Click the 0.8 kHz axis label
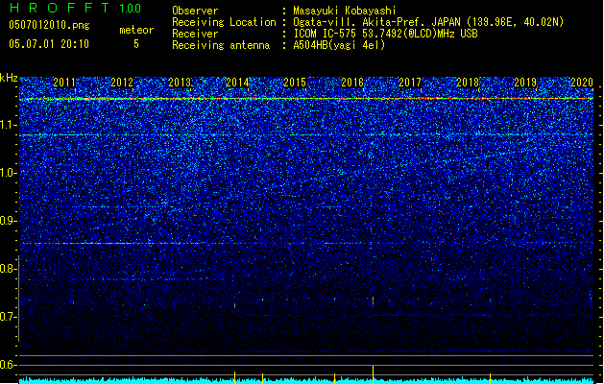The height and width of the screenshot is (384, 604). click(8, 269)
